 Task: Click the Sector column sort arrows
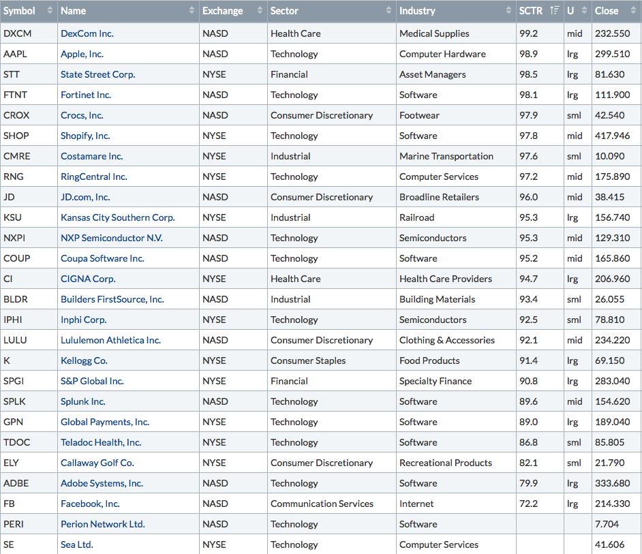coord(388,10)
